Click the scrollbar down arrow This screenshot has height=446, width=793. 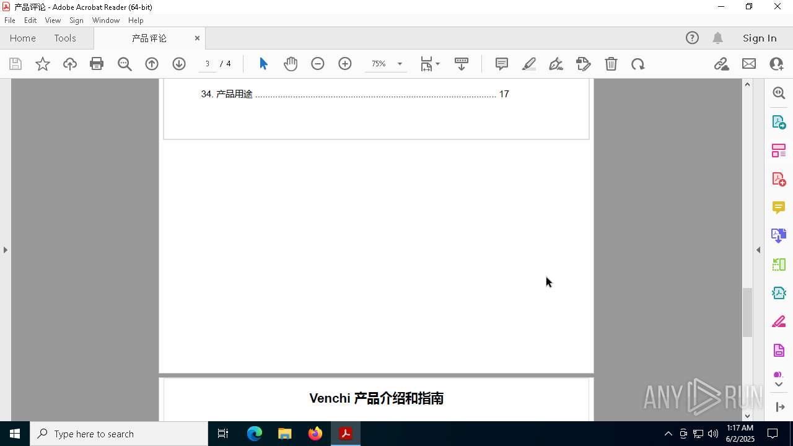click(x=747, y=416)
